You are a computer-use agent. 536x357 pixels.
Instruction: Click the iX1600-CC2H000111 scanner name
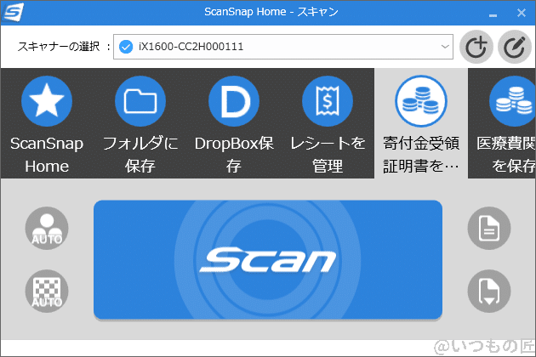point(191,46)
